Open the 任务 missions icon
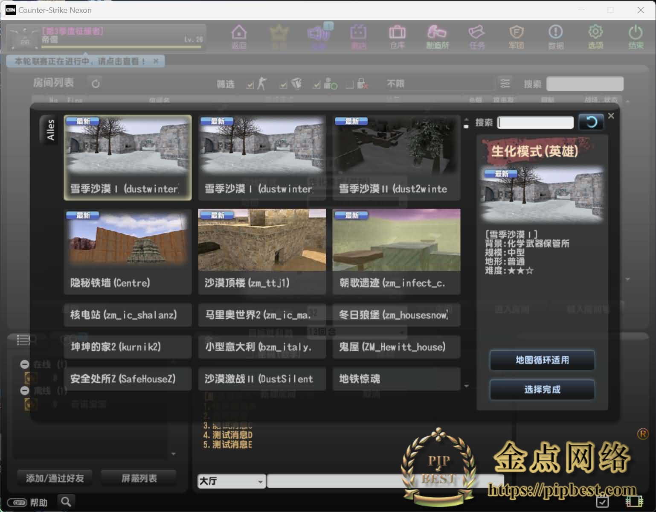 [477, 37]
